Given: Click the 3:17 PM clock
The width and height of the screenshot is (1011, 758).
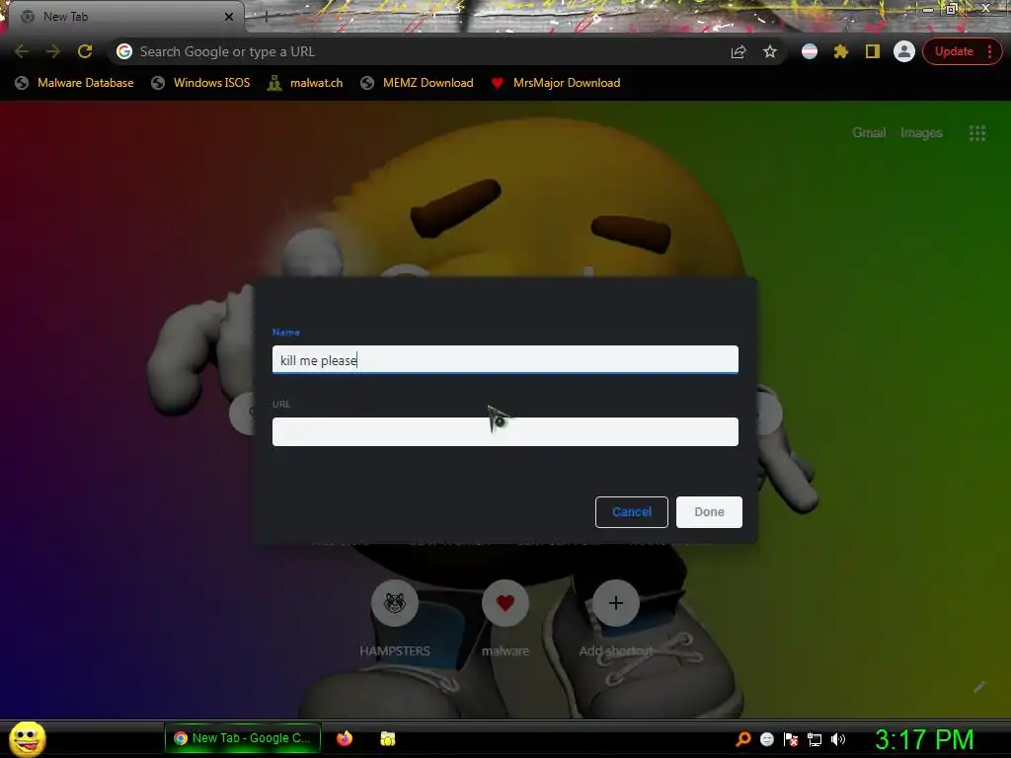Looking at the screenshot, I should click(x=924, y=739).
